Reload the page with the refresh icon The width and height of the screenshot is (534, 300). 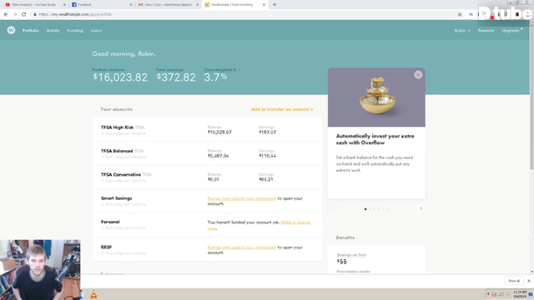click(x=24, y=14)
